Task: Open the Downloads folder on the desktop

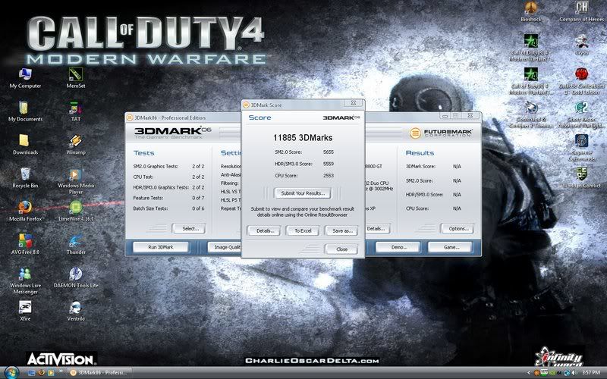Action: (x=25, y=144)
